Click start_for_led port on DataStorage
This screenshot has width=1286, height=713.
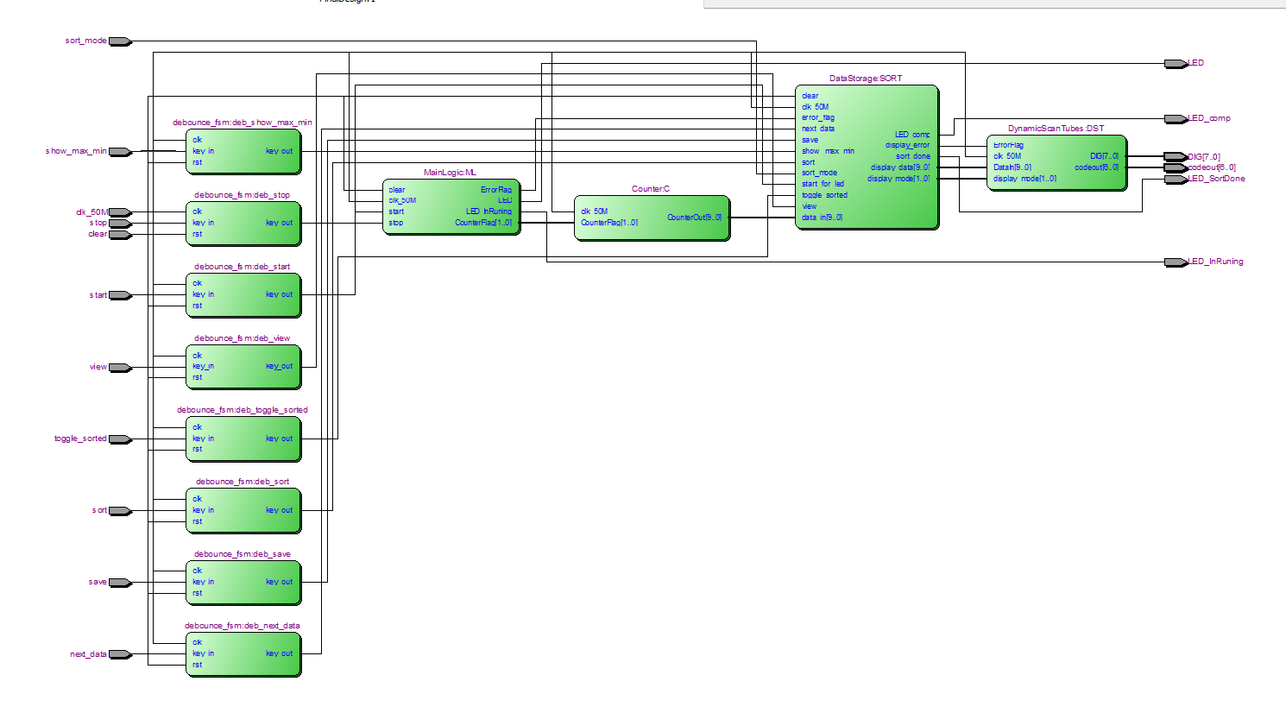tap(823, 184)
